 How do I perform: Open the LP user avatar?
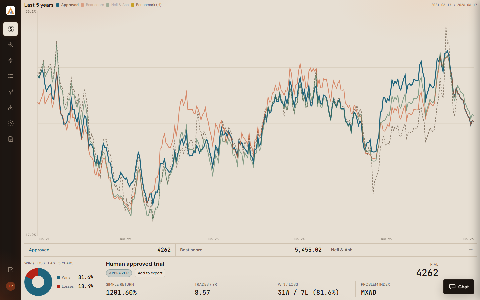coord(11,286)
